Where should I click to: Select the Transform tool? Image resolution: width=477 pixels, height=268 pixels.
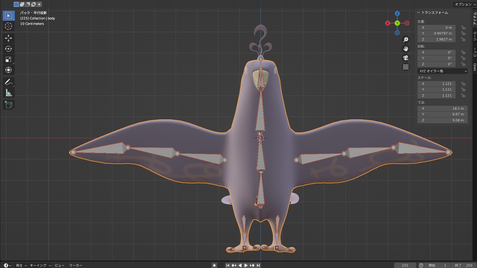8,70
